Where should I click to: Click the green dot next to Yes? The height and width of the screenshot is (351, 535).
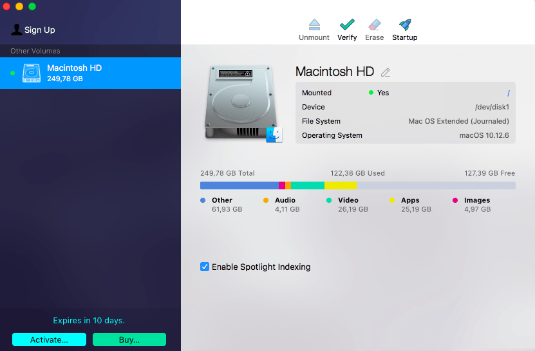click(371, 93)
